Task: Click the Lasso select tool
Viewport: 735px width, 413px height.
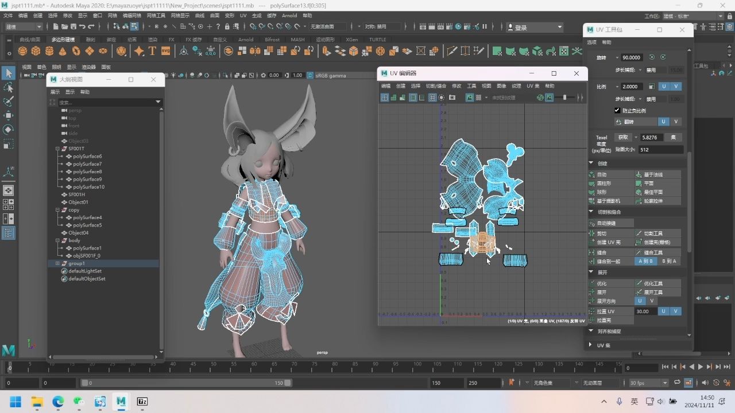Action: [8, 88]
